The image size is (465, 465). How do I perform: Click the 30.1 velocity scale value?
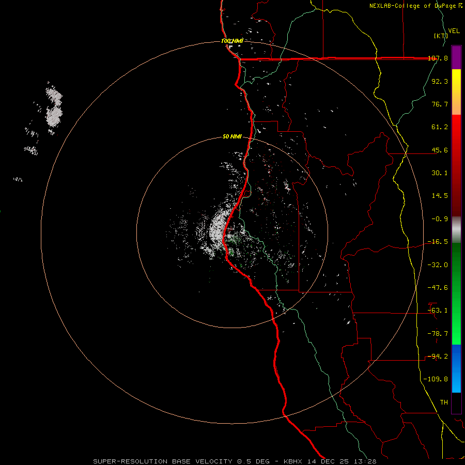tap(440, 173)
